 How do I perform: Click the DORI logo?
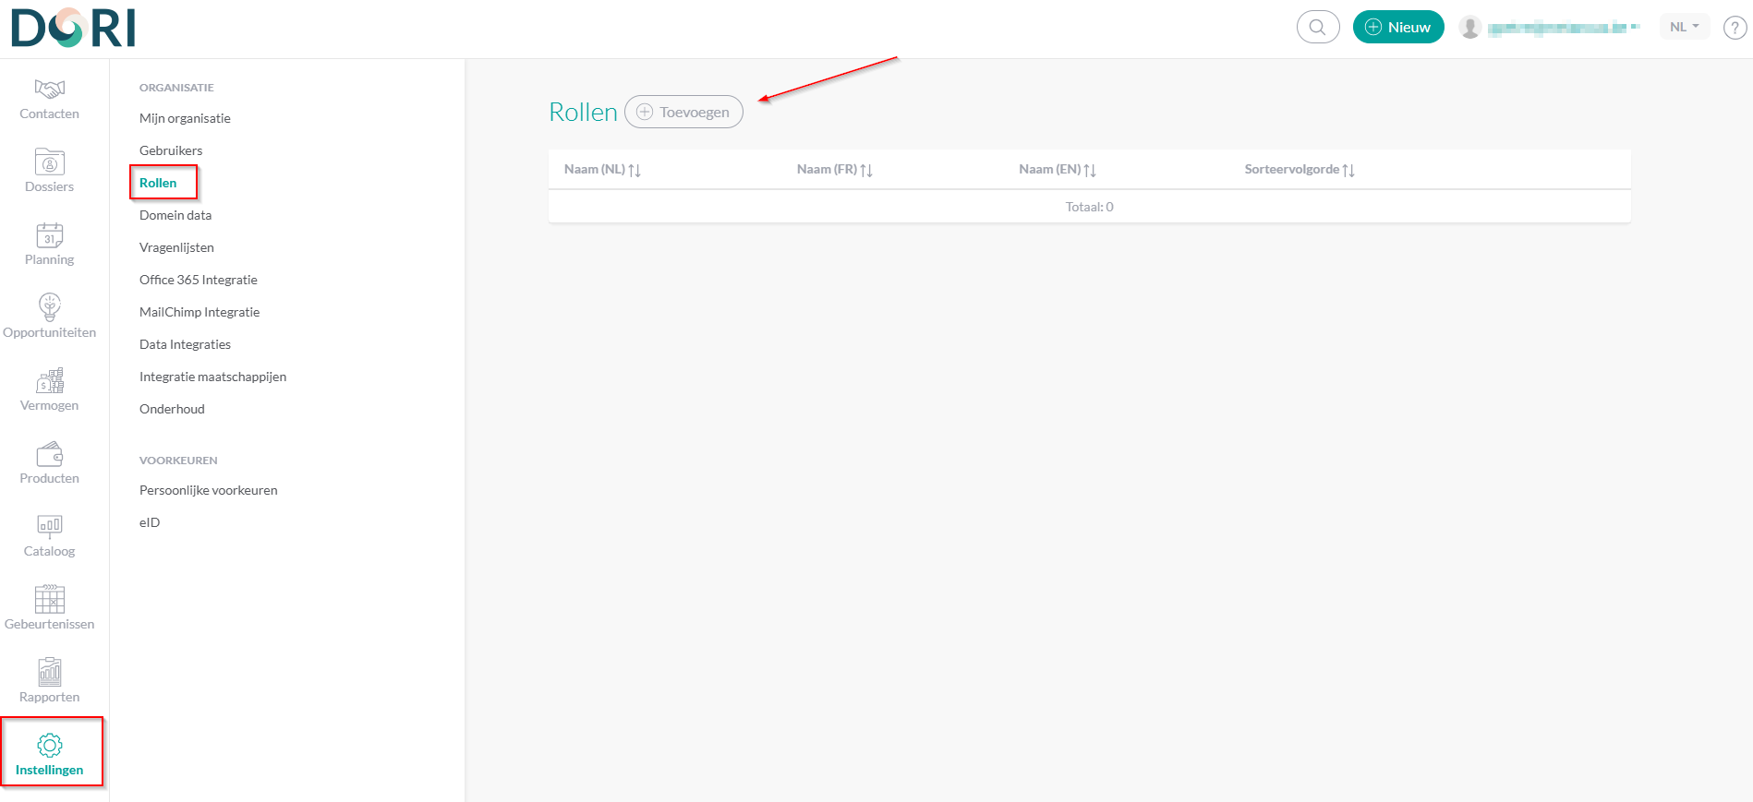74,28
